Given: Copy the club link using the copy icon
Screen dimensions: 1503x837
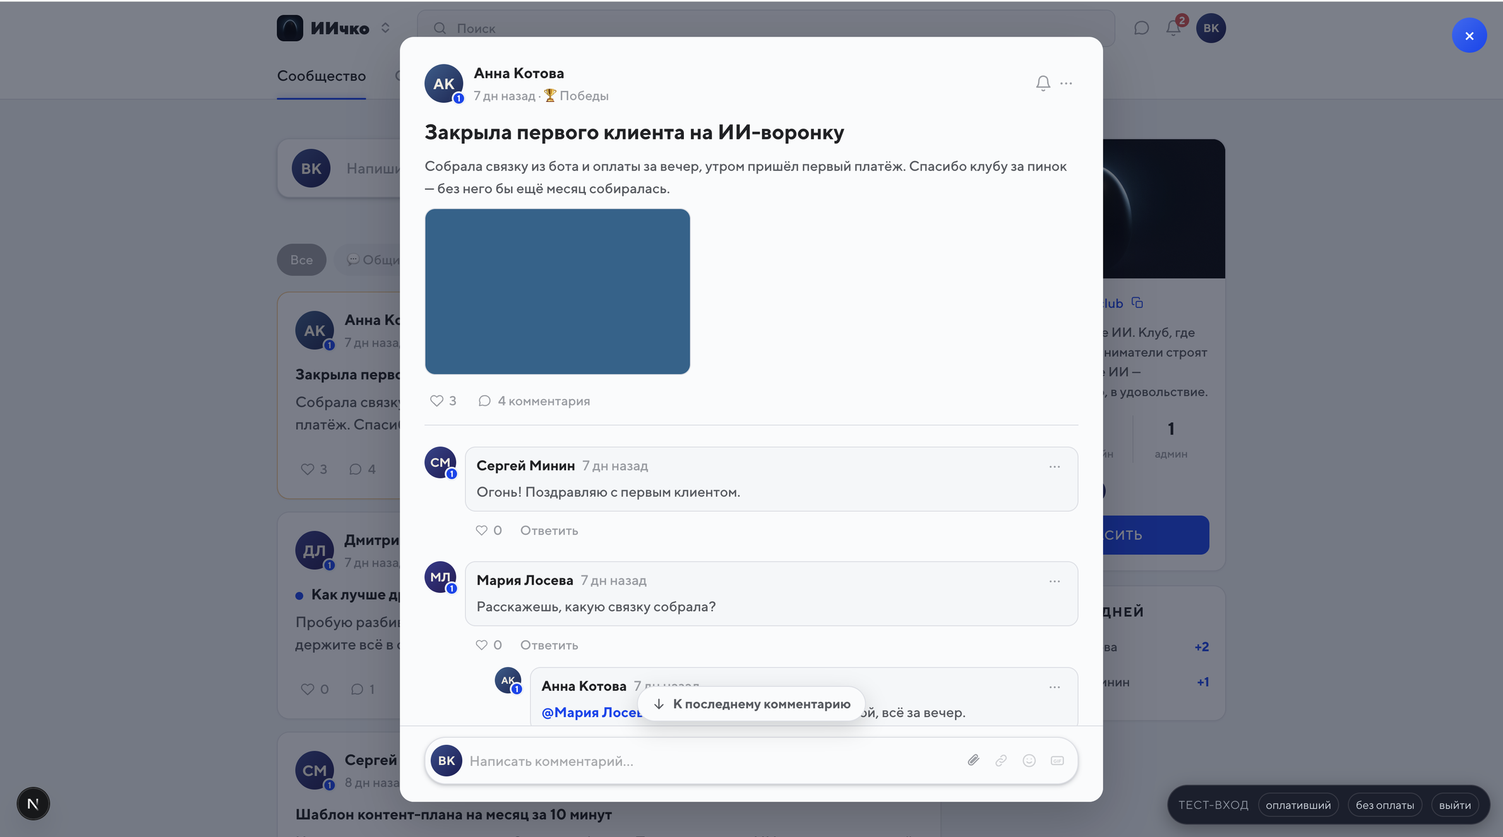Looking at the screenshot, I should pyautogui.click(x=1137, y=303).
